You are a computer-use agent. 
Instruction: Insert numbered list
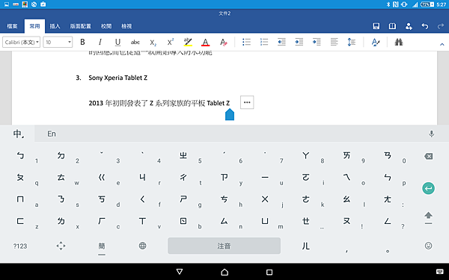(x=264, y=43)
